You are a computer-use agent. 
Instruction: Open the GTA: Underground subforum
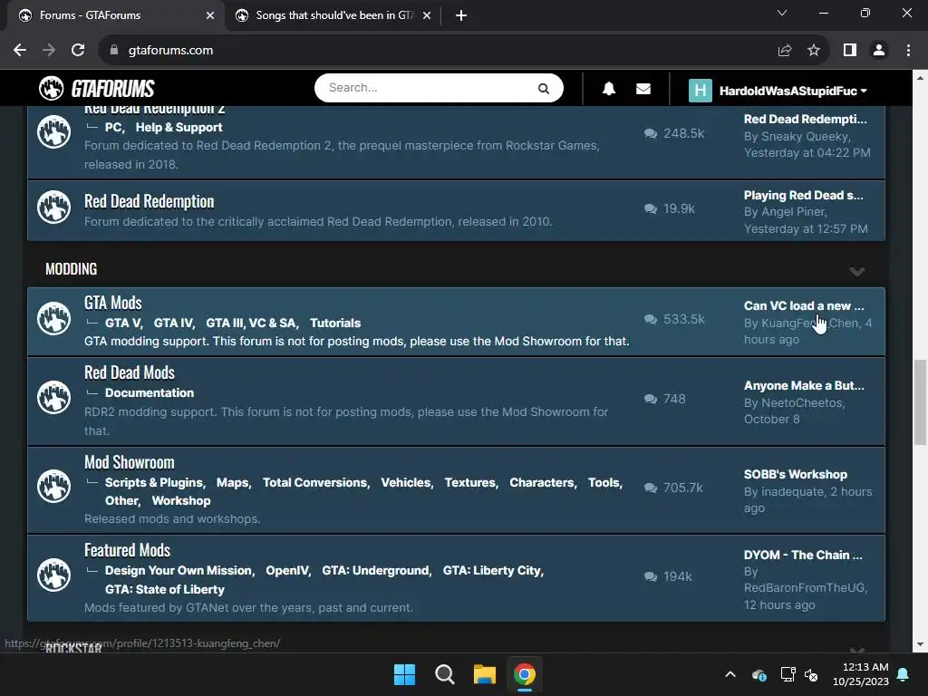pos(376,571)
